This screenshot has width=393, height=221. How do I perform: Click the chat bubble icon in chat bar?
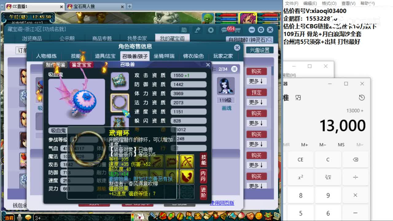[28, 217]
